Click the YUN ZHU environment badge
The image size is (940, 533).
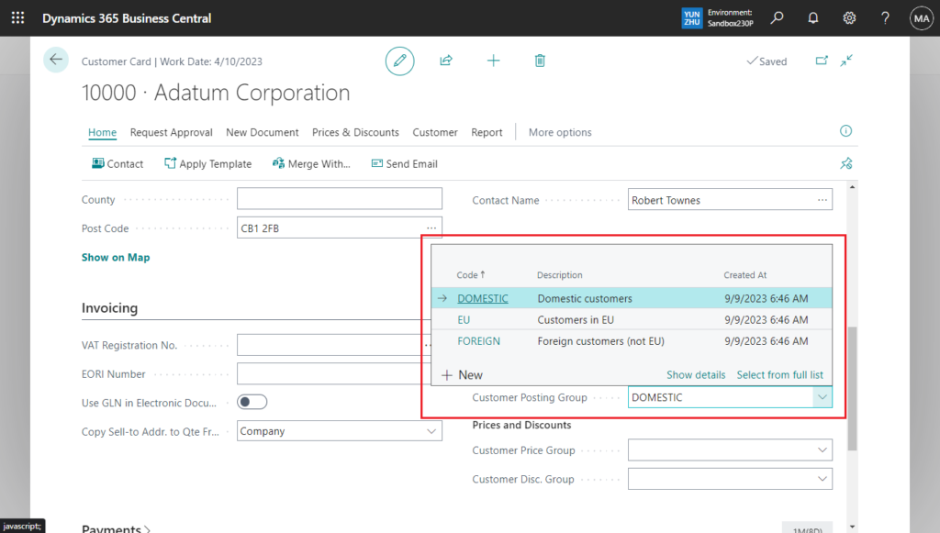692,18
